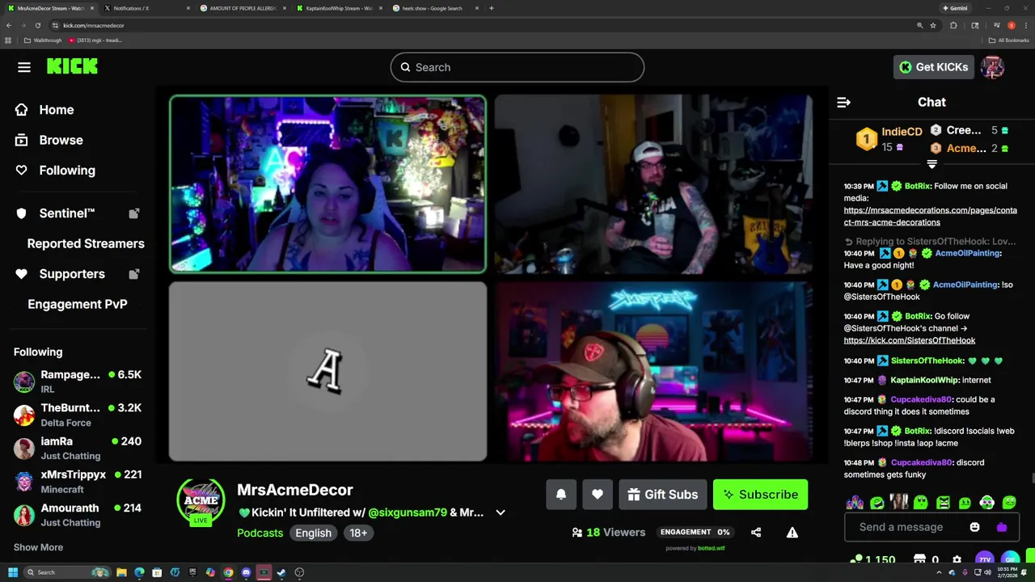This screenshot has width=1035, height=582.
Task: Open the kick.com/SistersOfTheHook link
Action: [909, 340]
